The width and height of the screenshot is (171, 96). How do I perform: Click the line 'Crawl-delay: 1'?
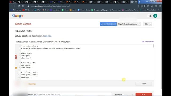[x=27, y=67]
